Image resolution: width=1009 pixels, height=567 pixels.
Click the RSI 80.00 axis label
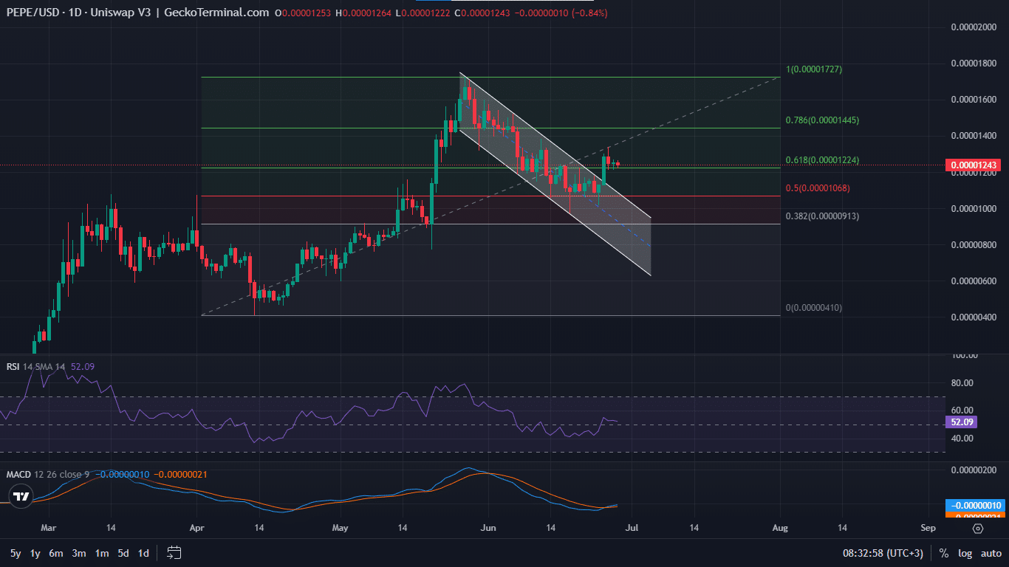pyautogui.click(x=962, y=383)
